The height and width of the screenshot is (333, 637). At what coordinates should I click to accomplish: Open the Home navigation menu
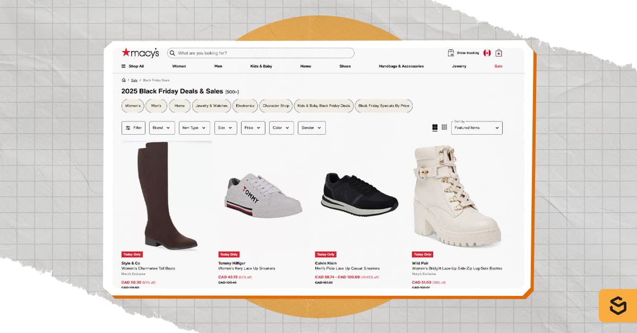[x=306, y=66]
